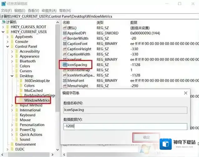Select the PowerCfg key
Image resolution: width=199 pixels, height=157 pixels.
[28, 130]
